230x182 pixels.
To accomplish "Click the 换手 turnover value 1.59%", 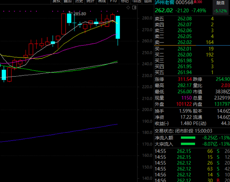I will 185,111.
